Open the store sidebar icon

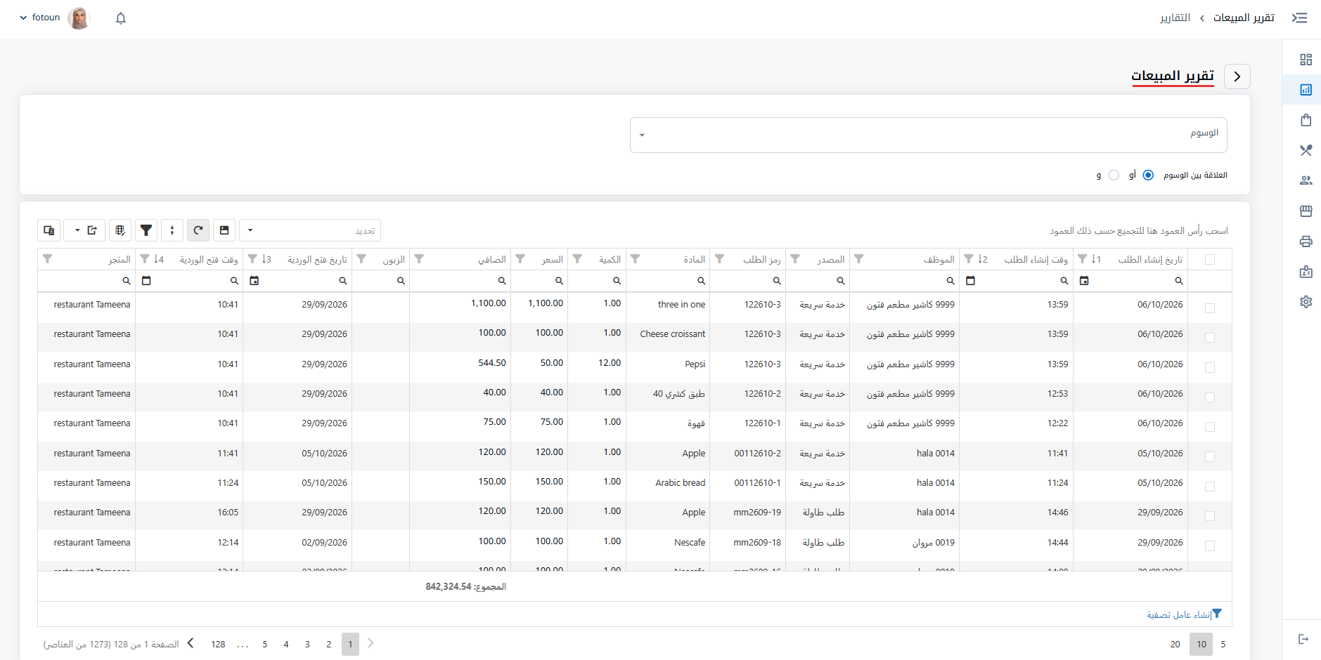coord(1306,211)
